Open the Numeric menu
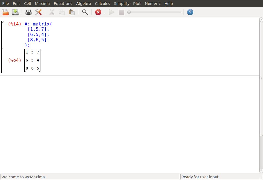This screenshot has height=180, width=263. click(153, 4)
